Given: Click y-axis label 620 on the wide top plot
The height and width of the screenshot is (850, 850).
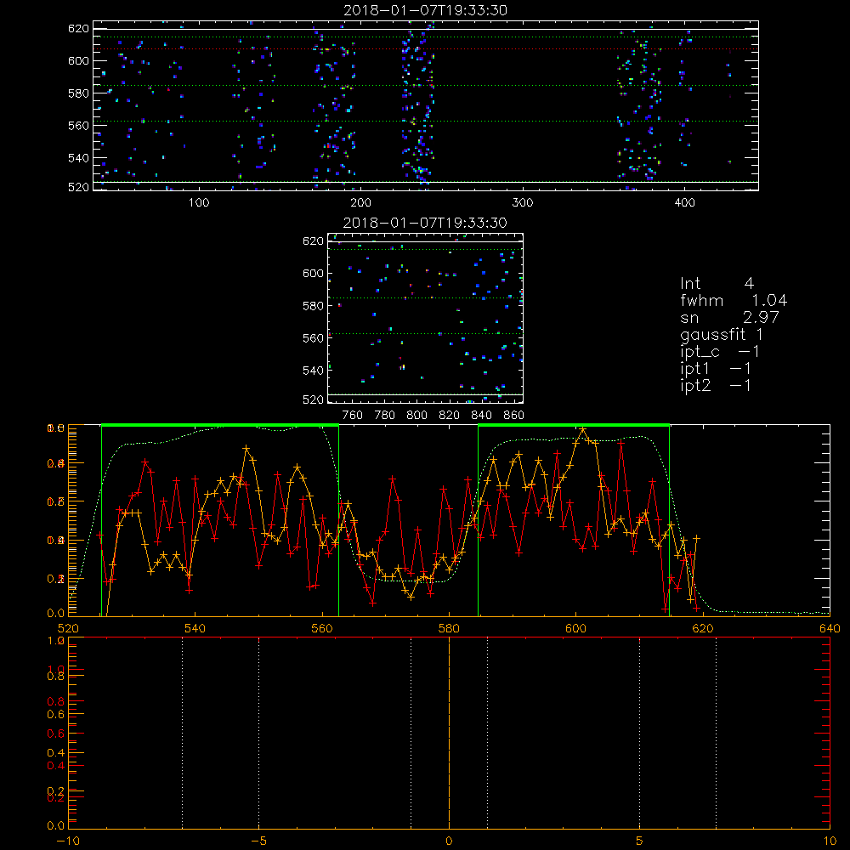Looking at the screenshot, I should pos(78,29).
